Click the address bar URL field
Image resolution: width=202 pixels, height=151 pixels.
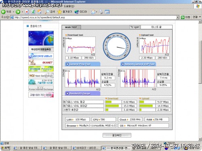tap(95, 17)
